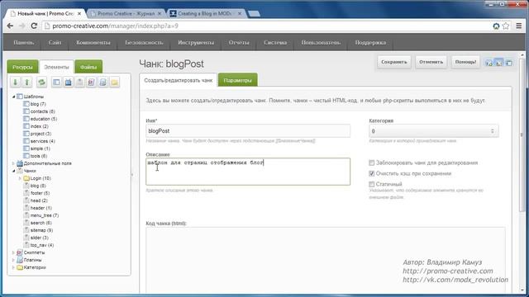Open the Поддержка menu
529x297 pixels.
pos(370,42)
